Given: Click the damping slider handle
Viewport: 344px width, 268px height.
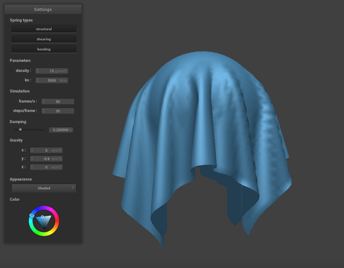Looking at the screenshot, I should click(x=20, y=129).
